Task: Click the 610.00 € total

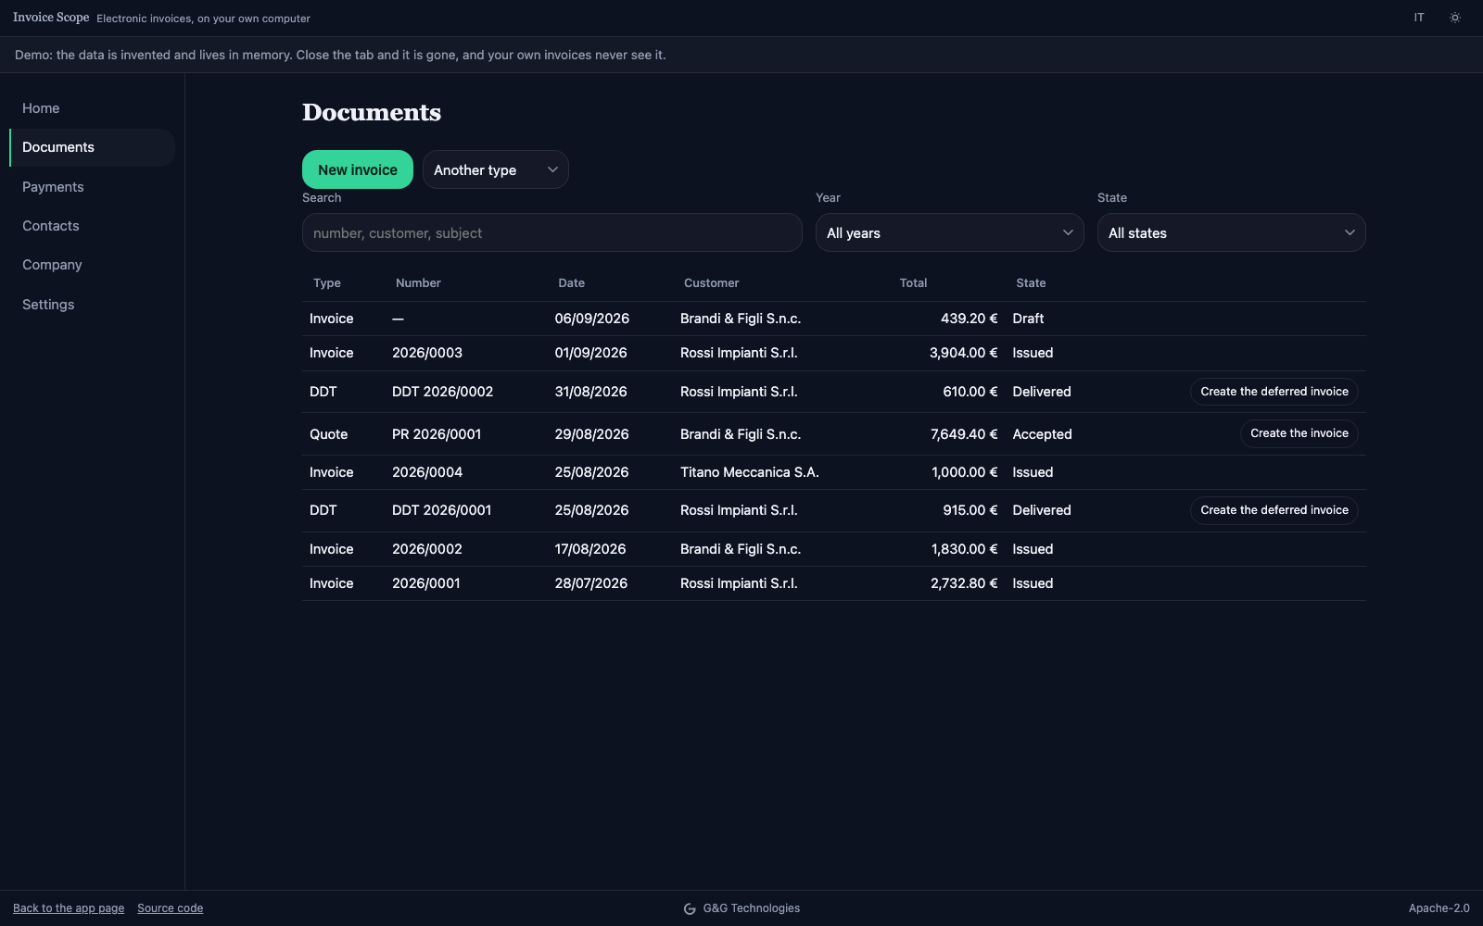Action: [x=970, y=392]
